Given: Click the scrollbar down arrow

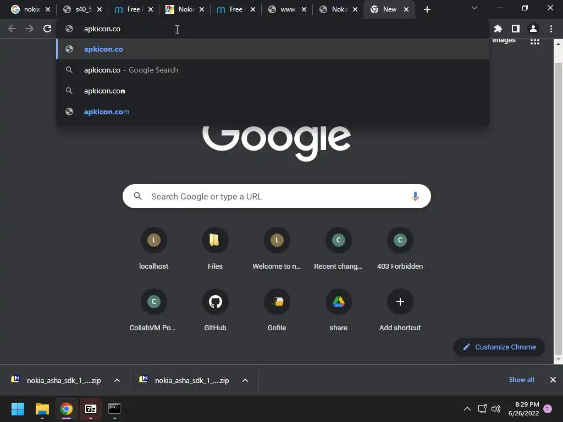Looking at the screenshot, I should click(x=558, y=359).
